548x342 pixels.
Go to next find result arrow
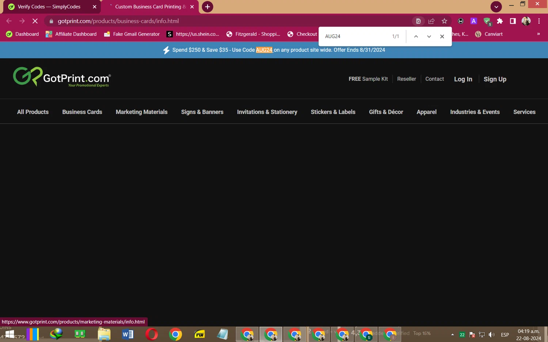point(429,36)
